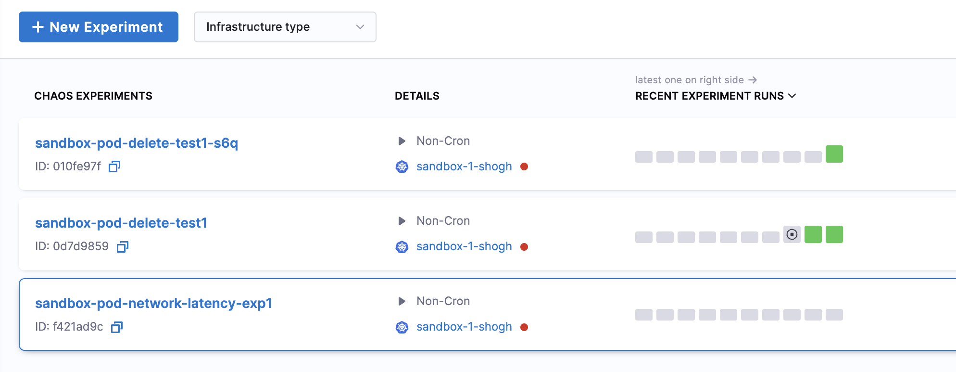The image size is (956, 372).
Task: Copy ID f421ad9c using copy icon
Action: click(117, 327)
